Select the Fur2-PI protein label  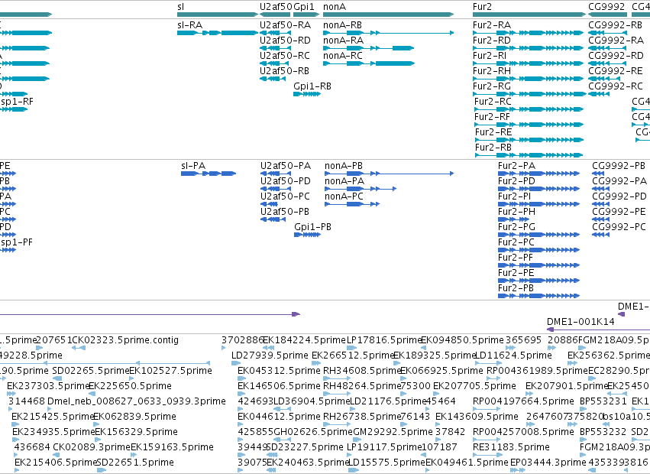(x=515, y=196)
